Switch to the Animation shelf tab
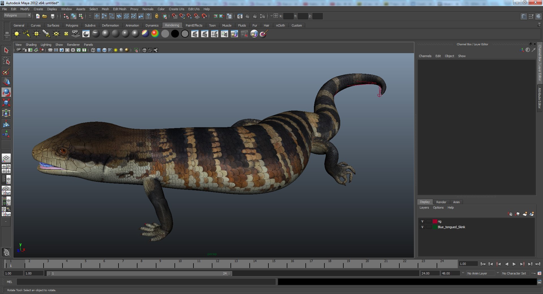 tap(132, 25)
